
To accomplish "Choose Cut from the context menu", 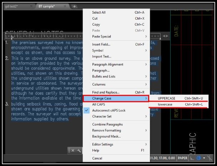I will (x=116, y=19).
